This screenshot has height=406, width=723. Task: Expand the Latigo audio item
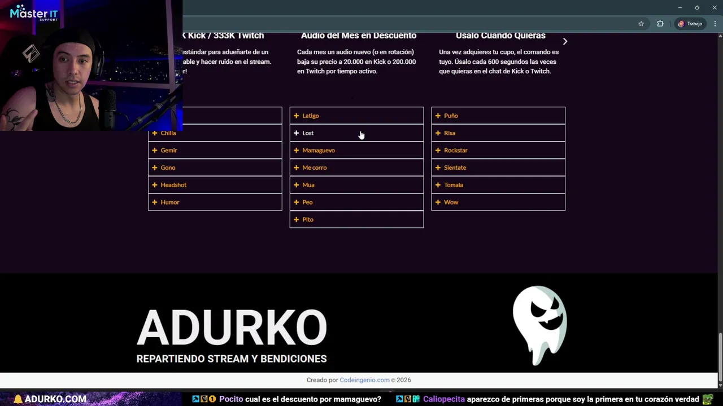(356, 116)
